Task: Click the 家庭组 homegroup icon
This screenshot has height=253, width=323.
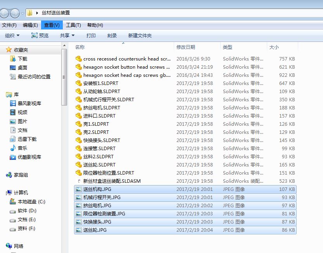Action: pyautogui.click(x=9, y=175)
